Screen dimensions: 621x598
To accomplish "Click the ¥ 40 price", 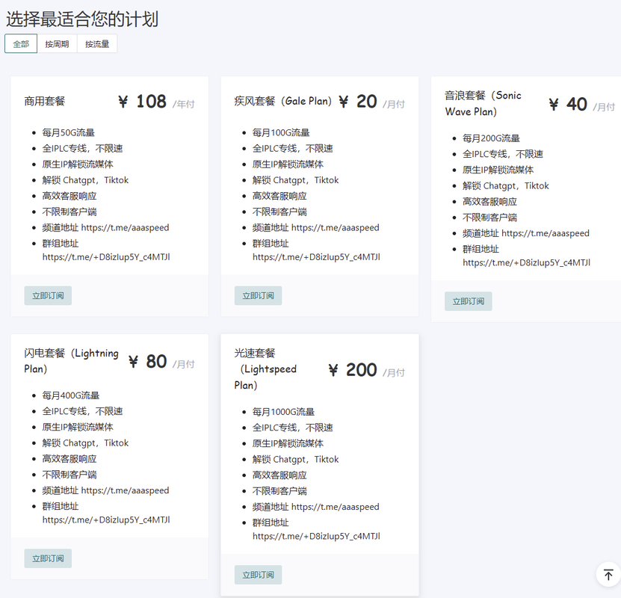I will pyautogui.click(x=568, y=105).
